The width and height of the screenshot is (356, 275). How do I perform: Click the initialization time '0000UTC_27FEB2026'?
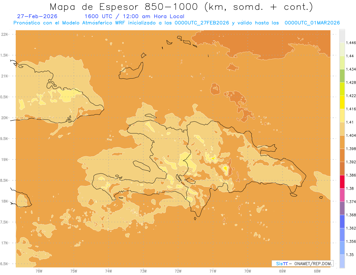click(202, 23)
